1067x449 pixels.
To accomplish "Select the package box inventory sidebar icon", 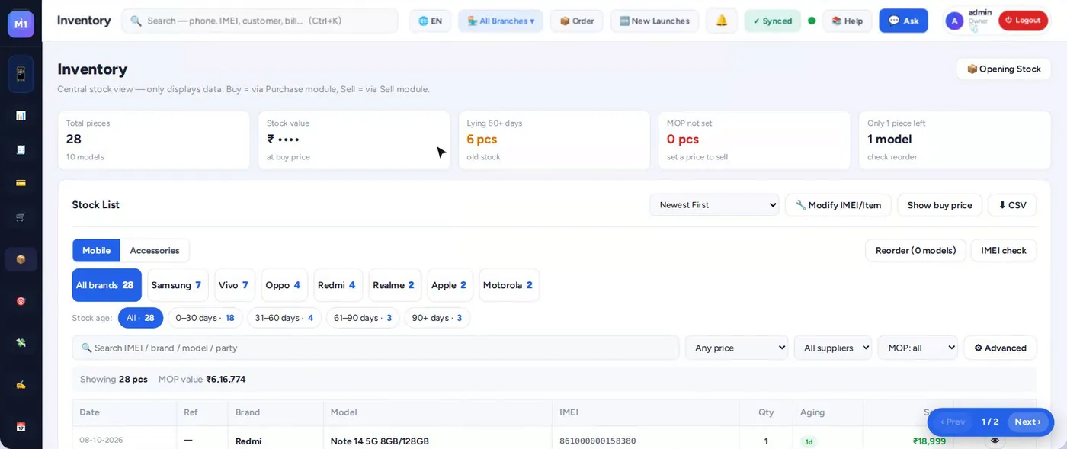I will (x=21, y=259).
